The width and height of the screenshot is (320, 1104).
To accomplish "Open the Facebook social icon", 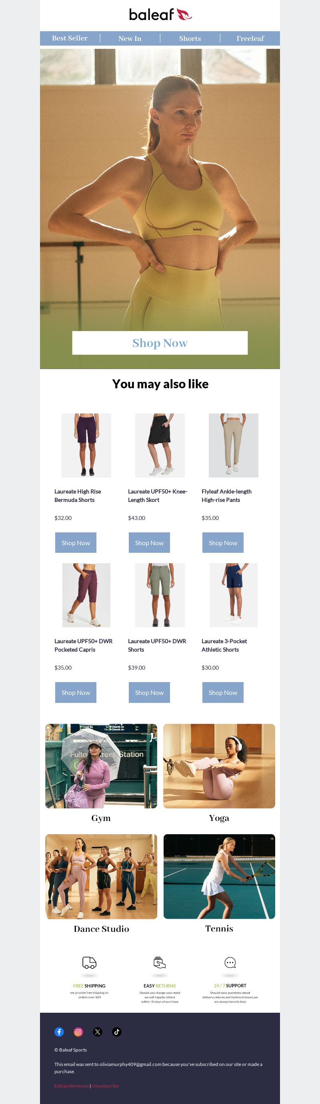I will 59,1032.
